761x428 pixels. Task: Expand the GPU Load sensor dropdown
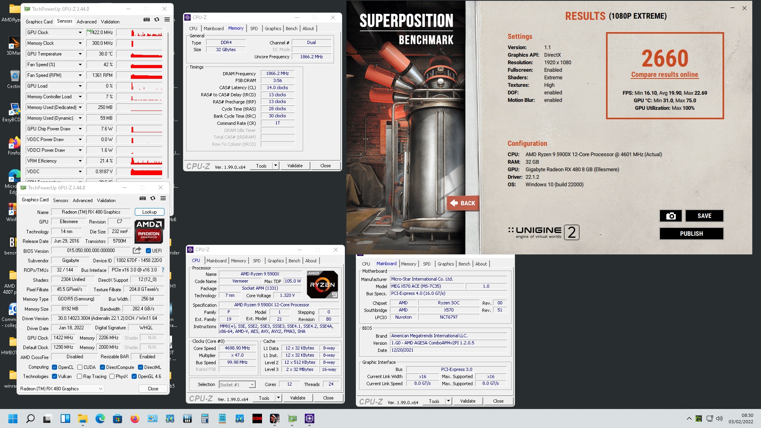pos(80,86)
